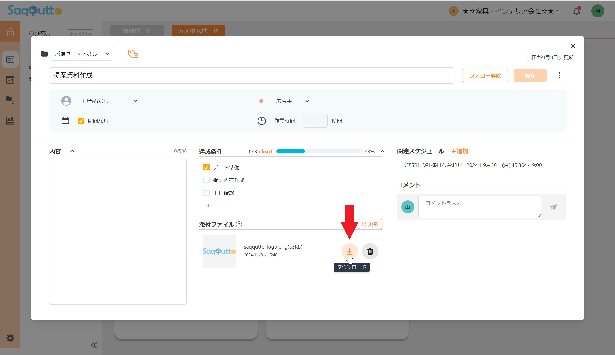Open the three-dot more options menu
This screenshot has height=355, width=615.
click(559, 75)
